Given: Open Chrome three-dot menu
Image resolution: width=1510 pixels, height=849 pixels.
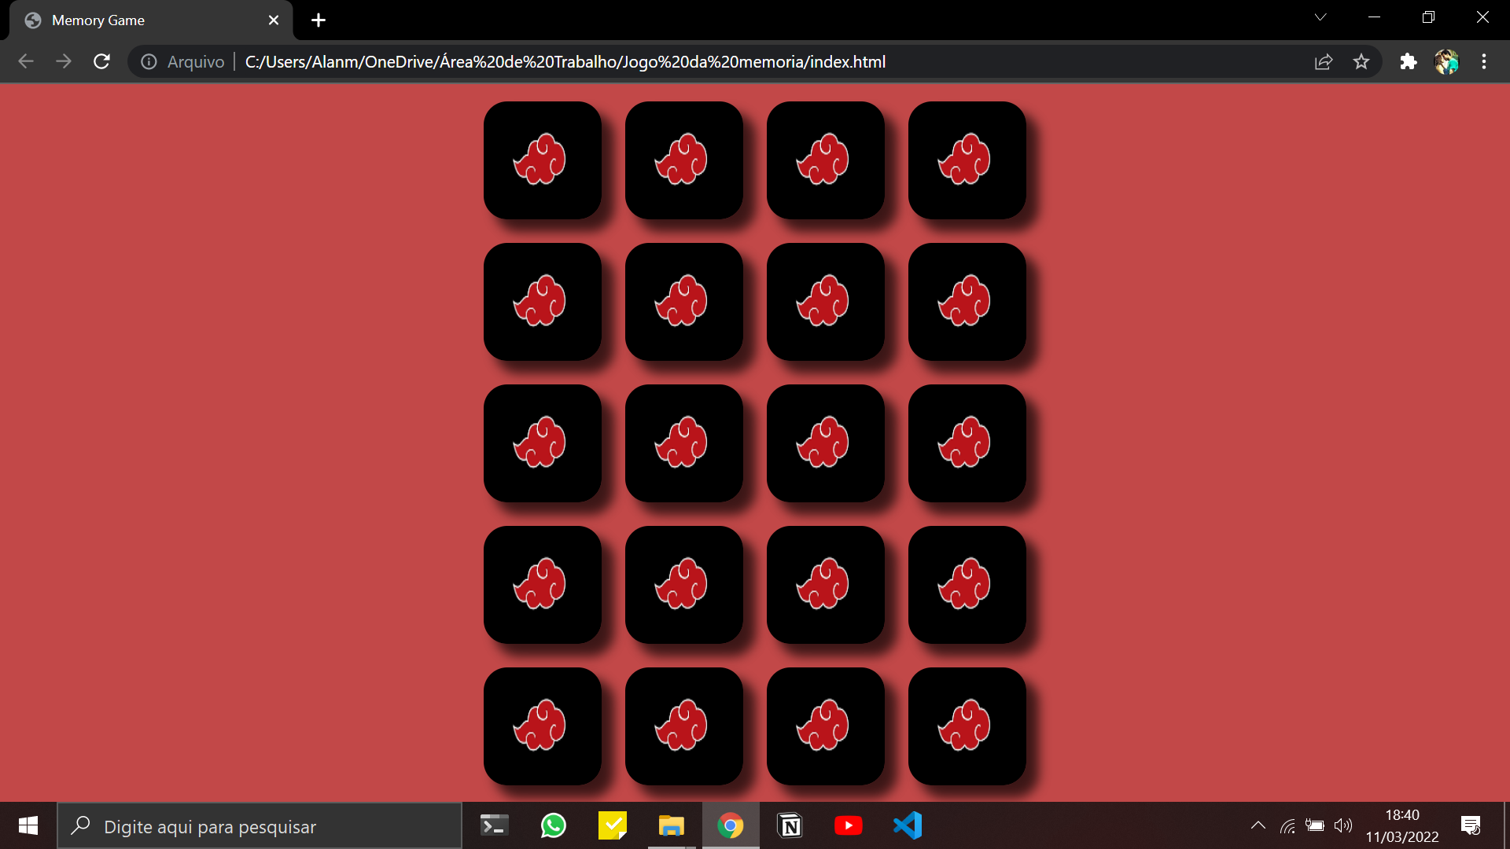Looking at the screenshot, I should tap(1484, 61).
